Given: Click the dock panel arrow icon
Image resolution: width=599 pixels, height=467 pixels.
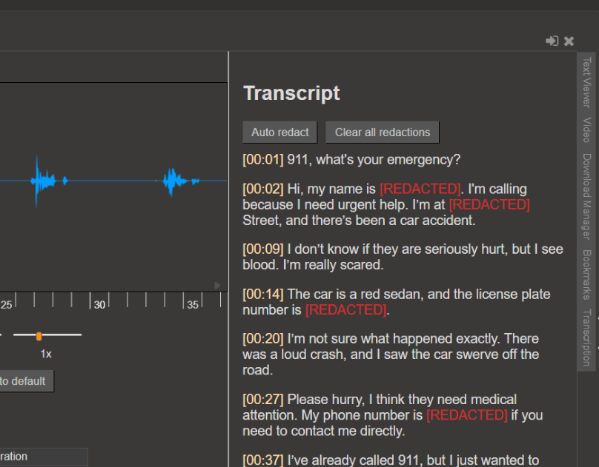Looking at the screenshot, I should click(x=552, y=41).
